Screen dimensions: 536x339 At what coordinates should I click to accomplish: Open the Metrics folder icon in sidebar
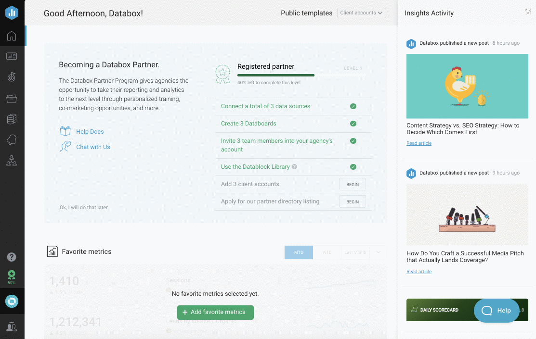(12, 99)
